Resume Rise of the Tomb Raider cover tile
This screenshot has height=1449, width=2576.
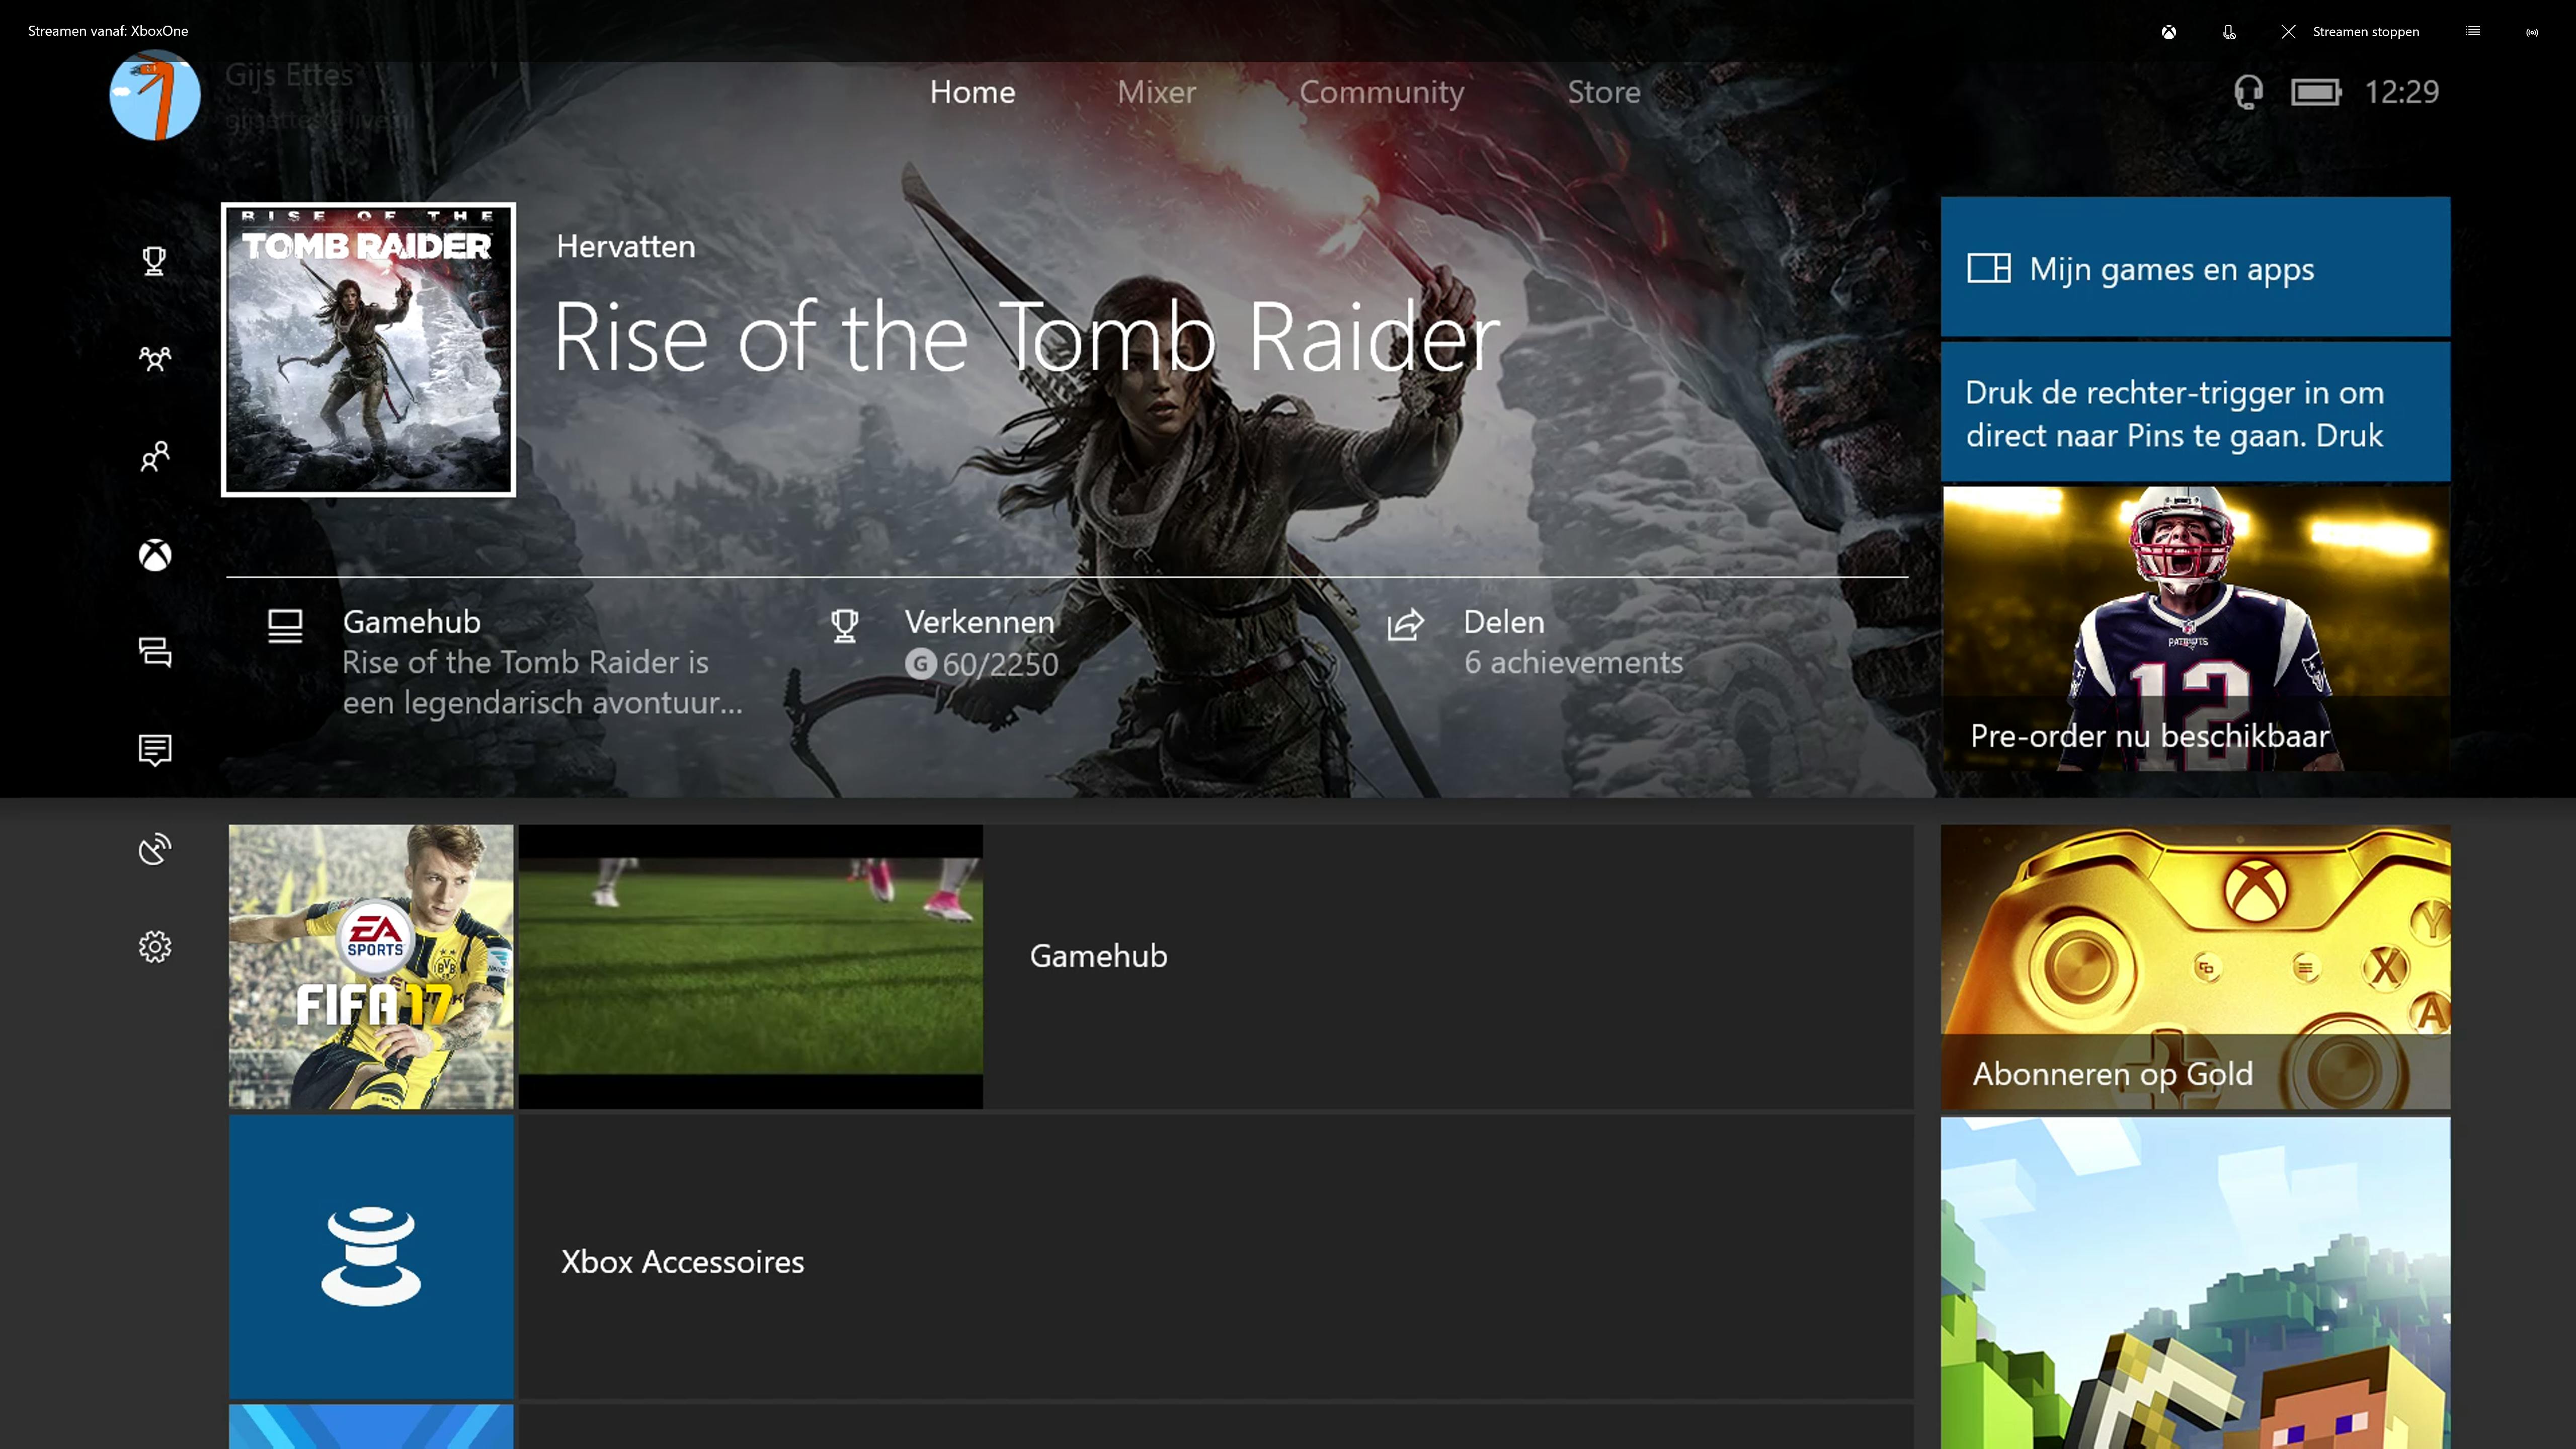[368, 349]
